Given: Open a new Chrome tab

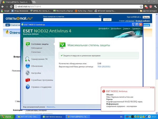Looking at the screenshot, I should [x=34, y=2].
